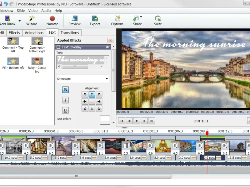Toggle underline text formatting
Screen dimensions: 250x187
[65, 110]
